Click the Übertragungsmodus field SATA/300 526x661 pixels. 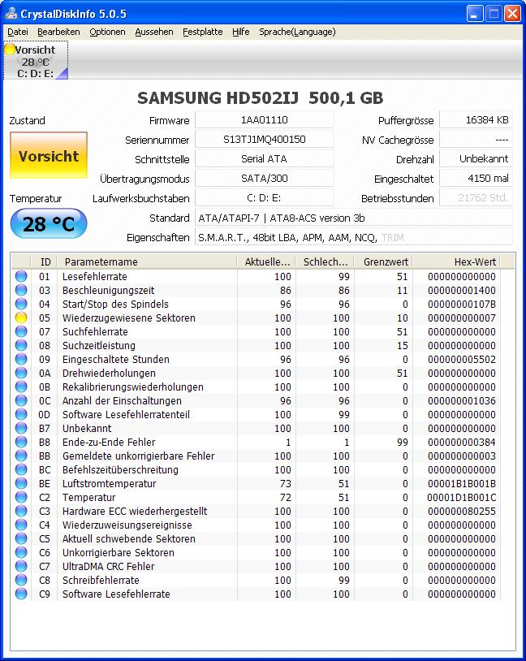click(x=265, y=179)
